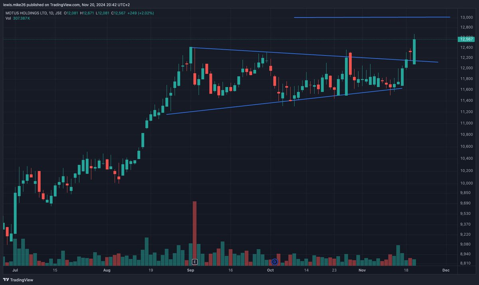Viewport: 479px width, 285px height.
Task: Click the 12,000 price axis label
Action: click(x=467, y=68)
